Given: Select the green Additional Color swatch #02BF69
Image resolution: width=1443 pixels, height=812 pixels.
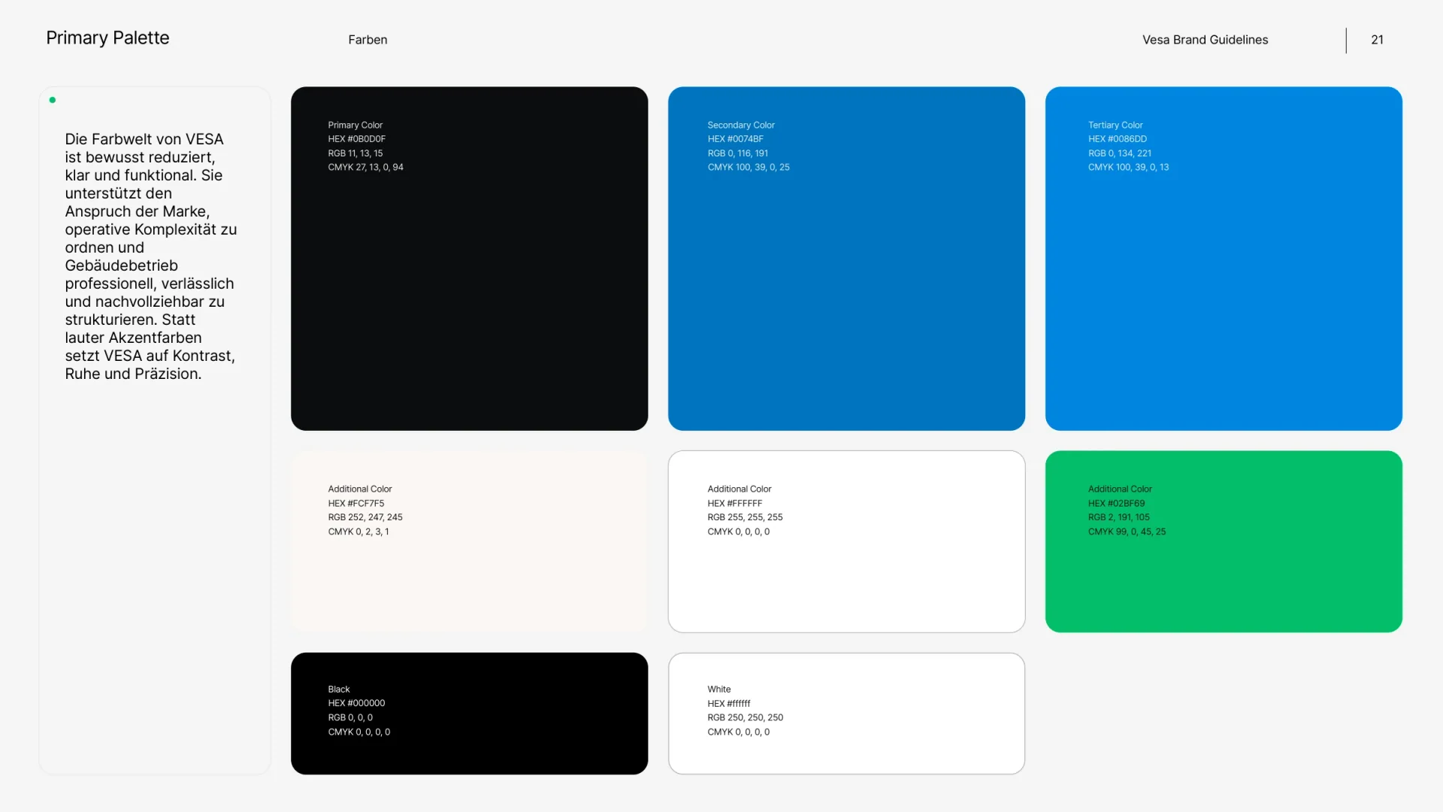Looking at the screenshot, I should [1224, 541].
